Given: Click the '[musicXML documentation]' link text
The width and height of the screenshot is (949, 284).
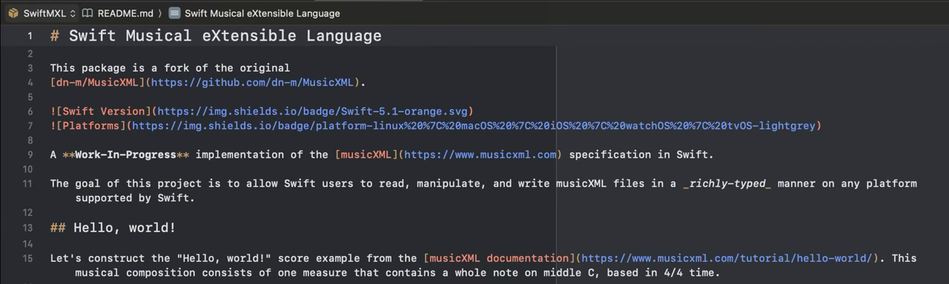Looking at the screenshot, I should (499, 258).
